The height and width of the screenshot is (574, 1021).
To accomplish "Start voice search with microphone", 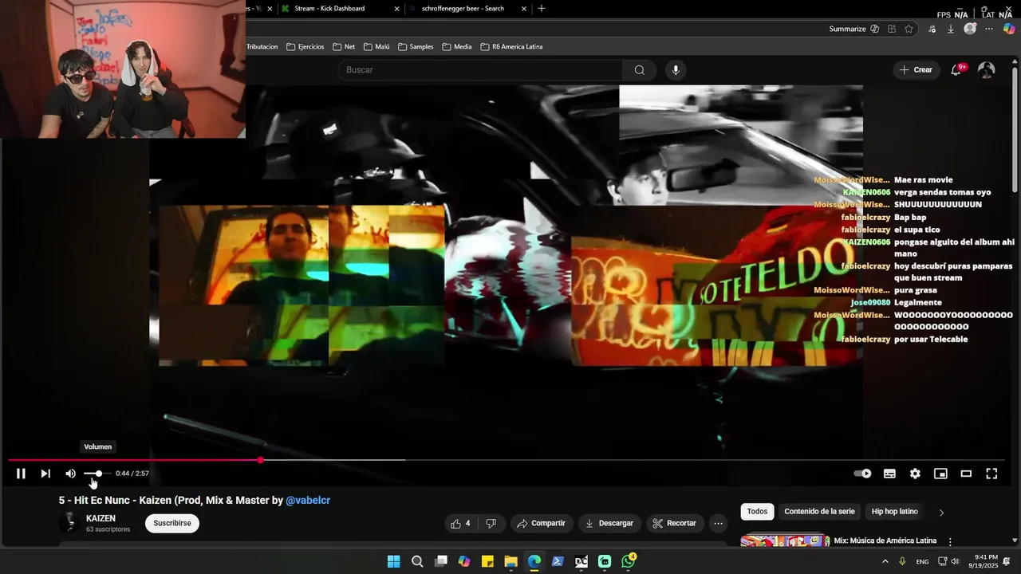I will [x=676, y=70].
